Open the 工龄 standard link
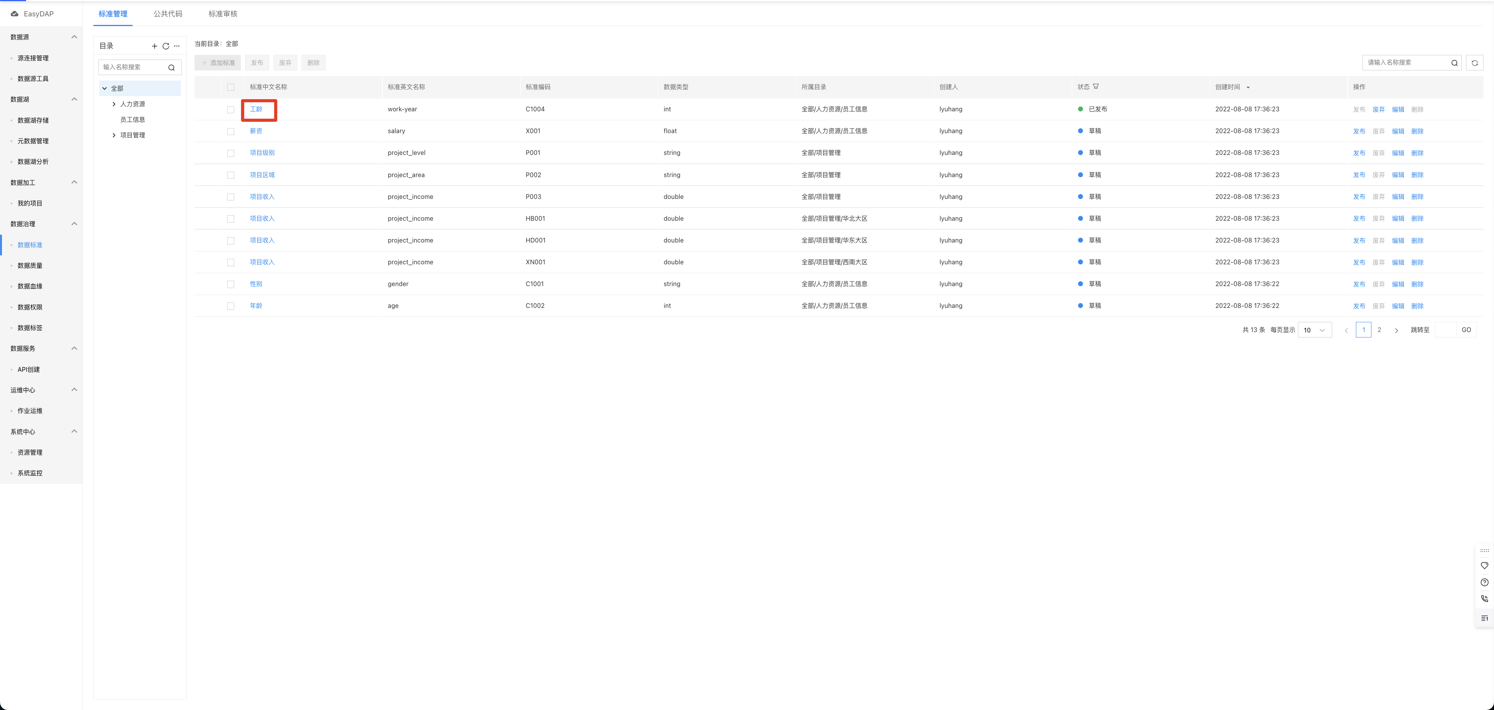Screen dimensions: 1494x710 256,109
